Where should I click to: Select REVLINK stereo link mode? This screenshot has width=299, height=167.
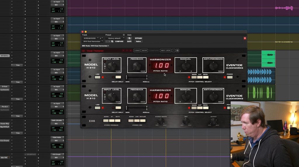pyautogui.click(x=143, y=121)
